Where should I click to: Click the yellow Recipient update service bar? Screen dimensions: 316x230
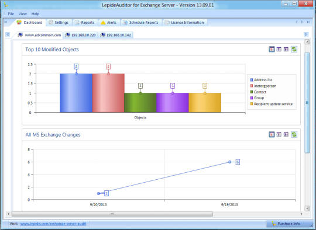click(x=205, y=103)
